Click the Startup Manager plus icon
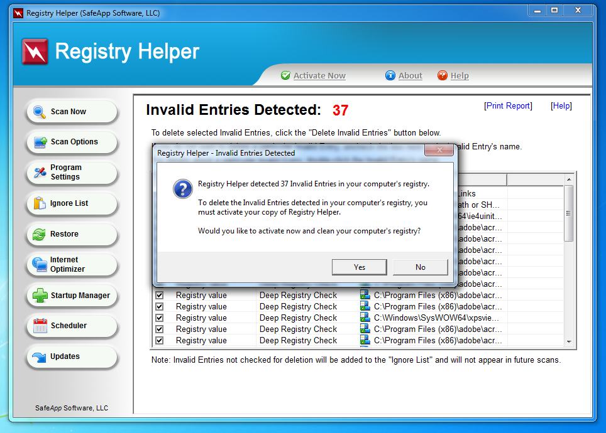The image size is (606, 433). (x=40, y=295)
